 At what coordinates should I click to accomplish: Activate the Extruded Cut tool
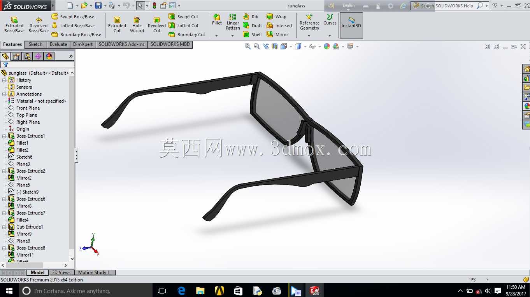tap(117, 24)
